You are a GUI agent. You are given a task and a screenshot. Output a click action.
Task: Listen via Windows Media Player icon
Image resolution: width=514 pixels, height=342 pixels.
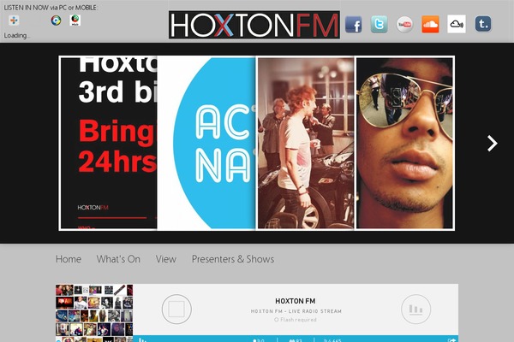(x=56, y=21)
